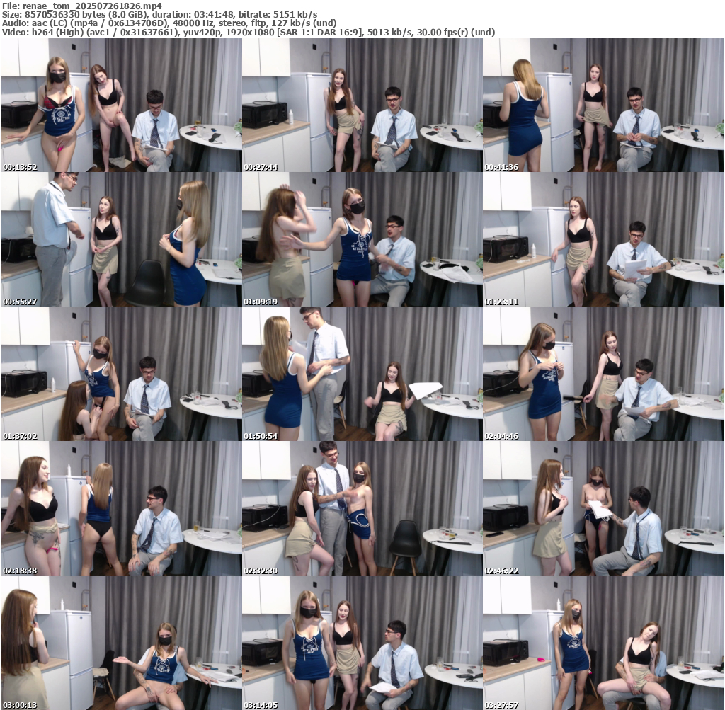Click the Size and duration header line

coord(159,15)
